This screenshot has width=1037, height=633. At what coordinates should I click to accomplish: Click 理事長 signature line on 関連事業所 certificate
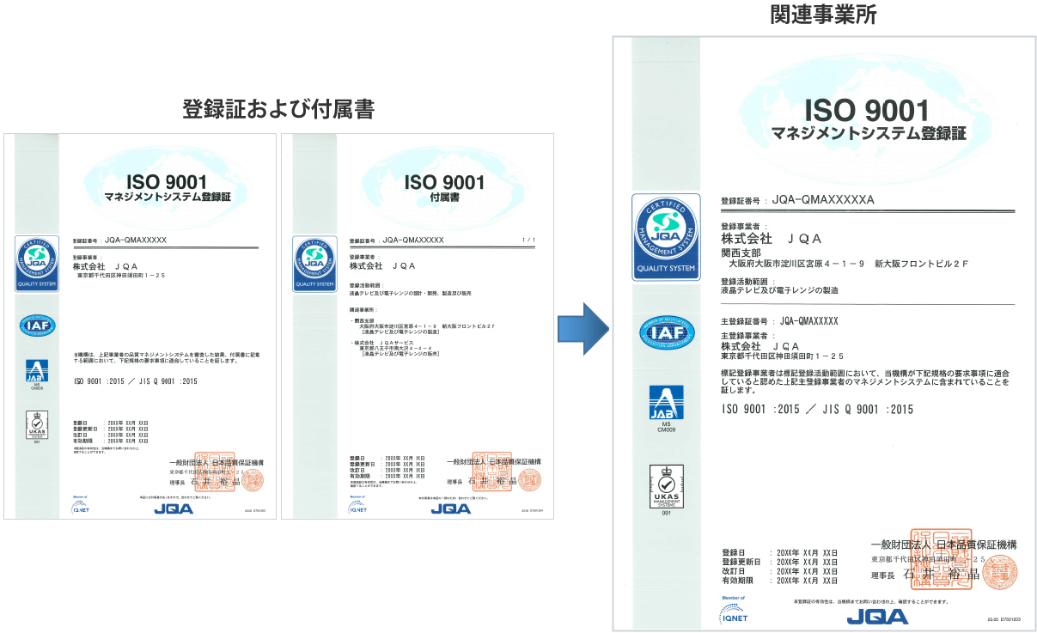[926, 574]
